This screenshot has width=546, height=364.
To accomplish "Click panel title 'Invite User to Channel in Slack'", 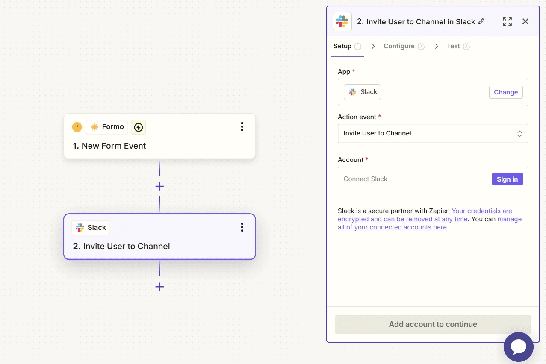I will [421, 22].
